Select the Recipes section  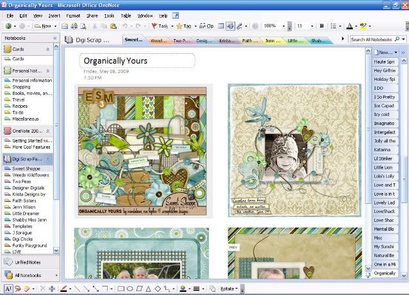(x=20, y=106)
